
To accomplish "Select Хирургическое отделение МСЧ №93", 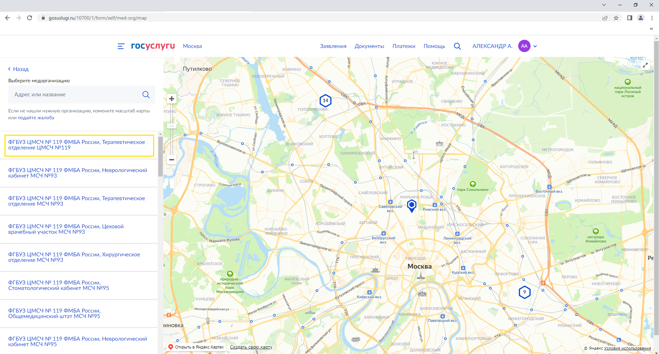I will coord(79,257).
